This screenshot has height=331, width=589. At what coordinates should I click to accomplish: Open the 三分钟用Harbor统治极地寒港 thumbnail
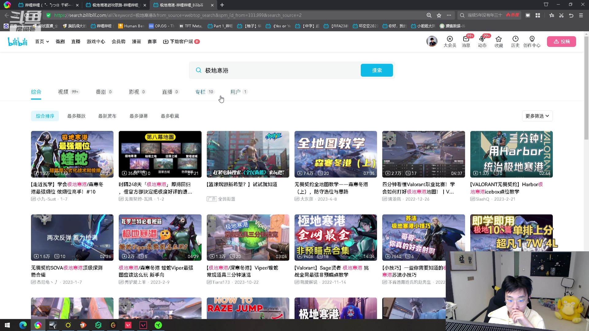click(x=511, y=154)
